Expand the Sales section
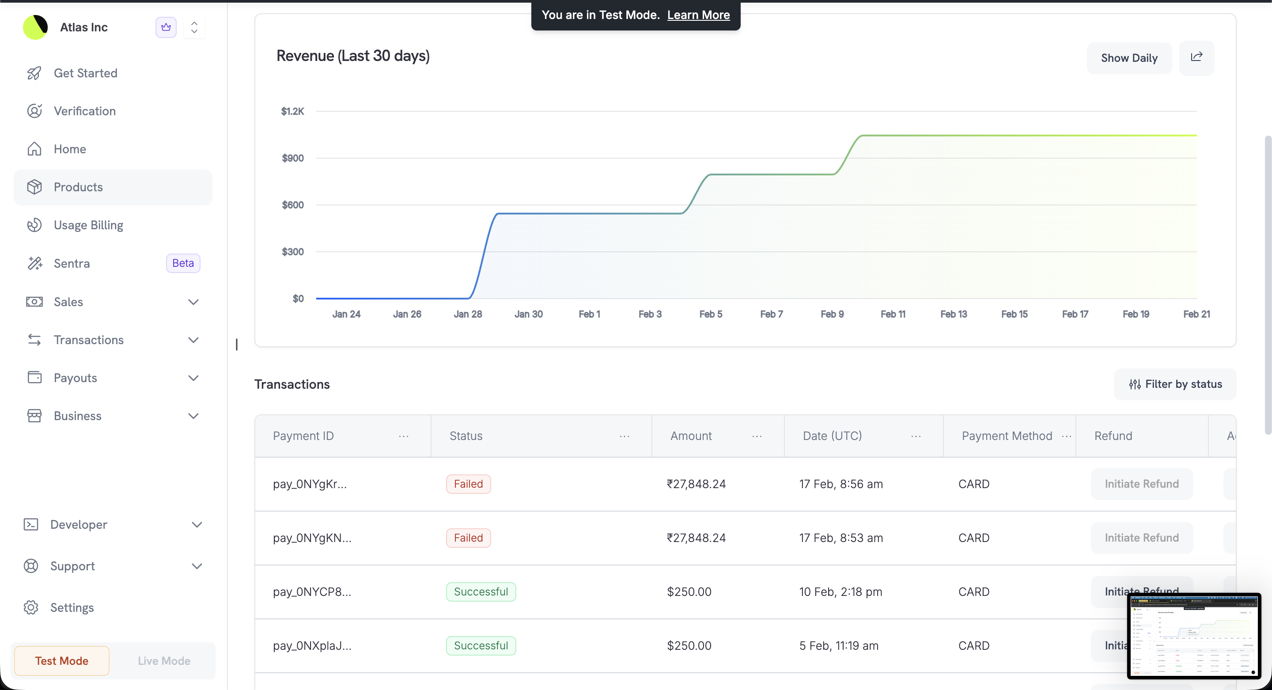This screenshot has height=690, width=1272. pyautogui.click(x=193, y=302)
